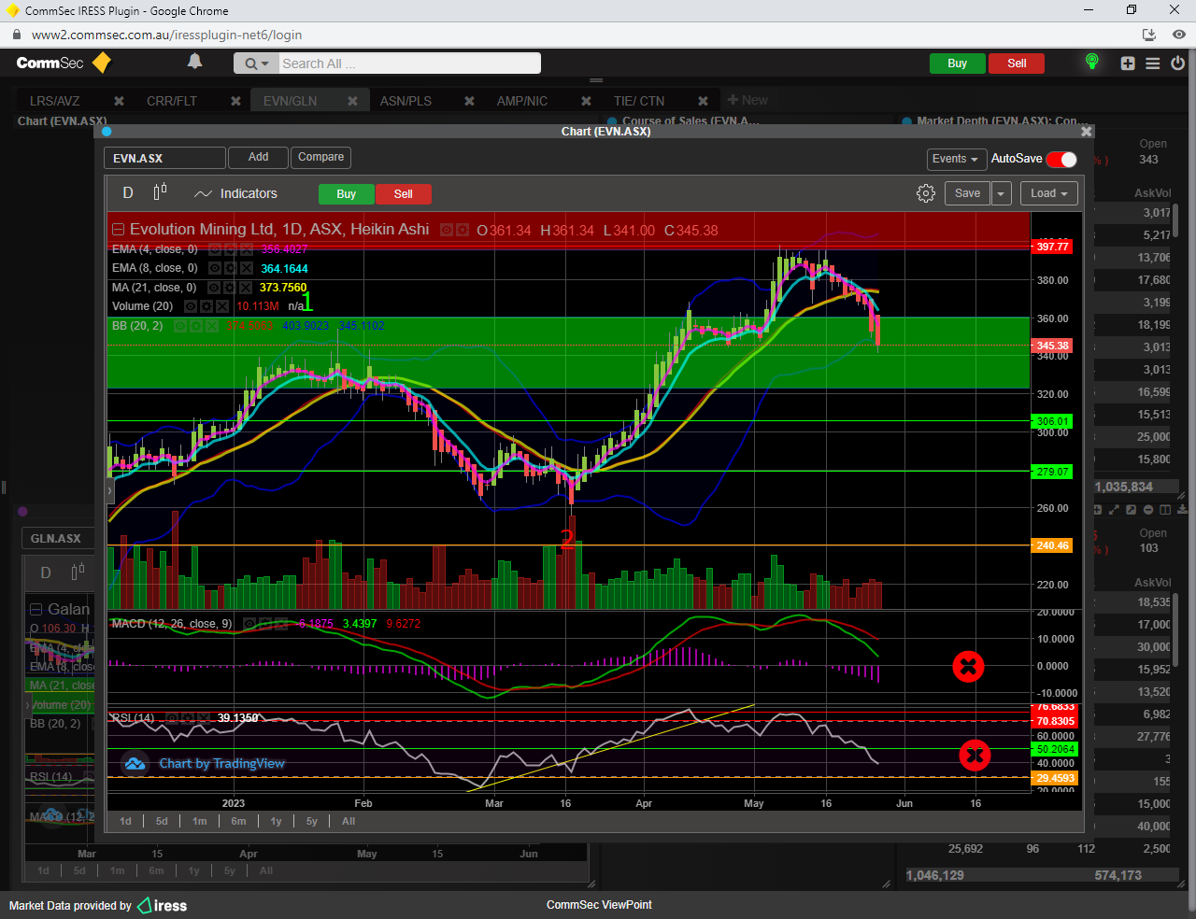Click the Compare button
The width and height of the screenshot is (1196, 919).
click(320, 157)
